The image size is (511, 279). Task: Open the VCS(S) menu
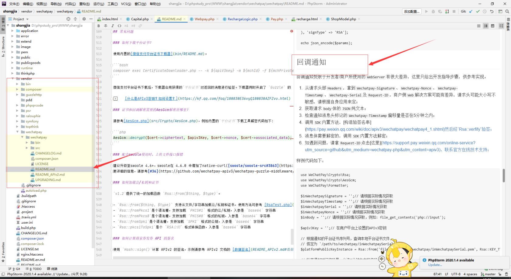[x=126, y=4]
